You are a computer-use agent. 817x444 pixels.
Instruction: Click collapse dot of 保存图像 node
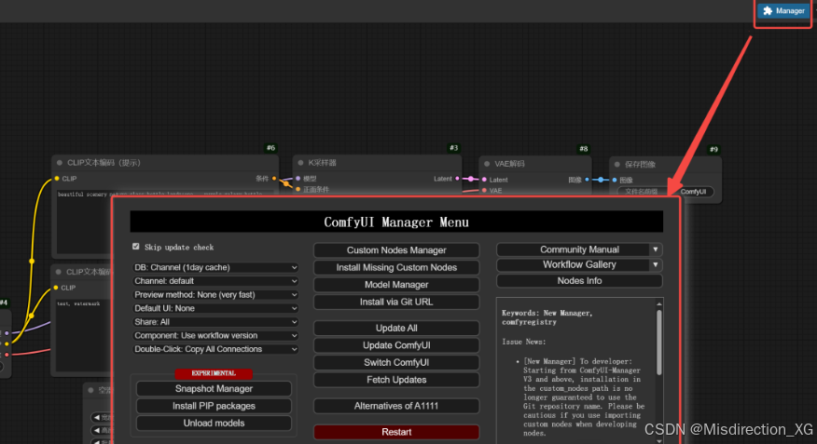[x=616, y=165]
